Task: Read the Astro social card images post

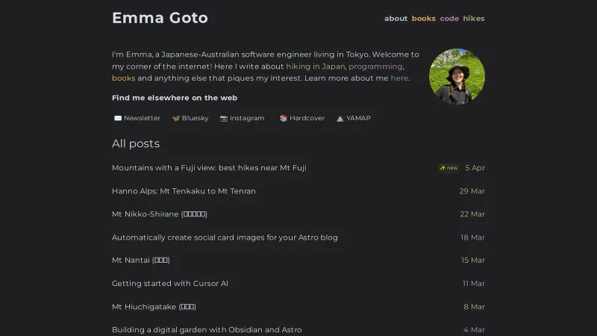Action: [225, 237]
